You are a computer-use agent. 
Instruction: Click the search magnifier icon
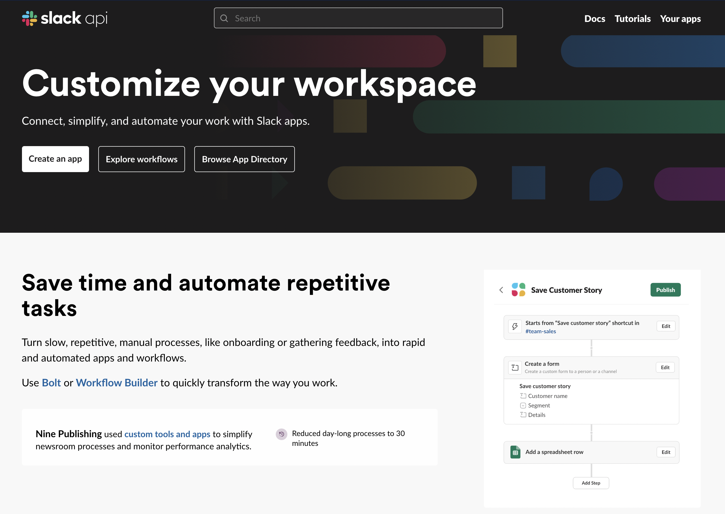(x=224, y=18)
